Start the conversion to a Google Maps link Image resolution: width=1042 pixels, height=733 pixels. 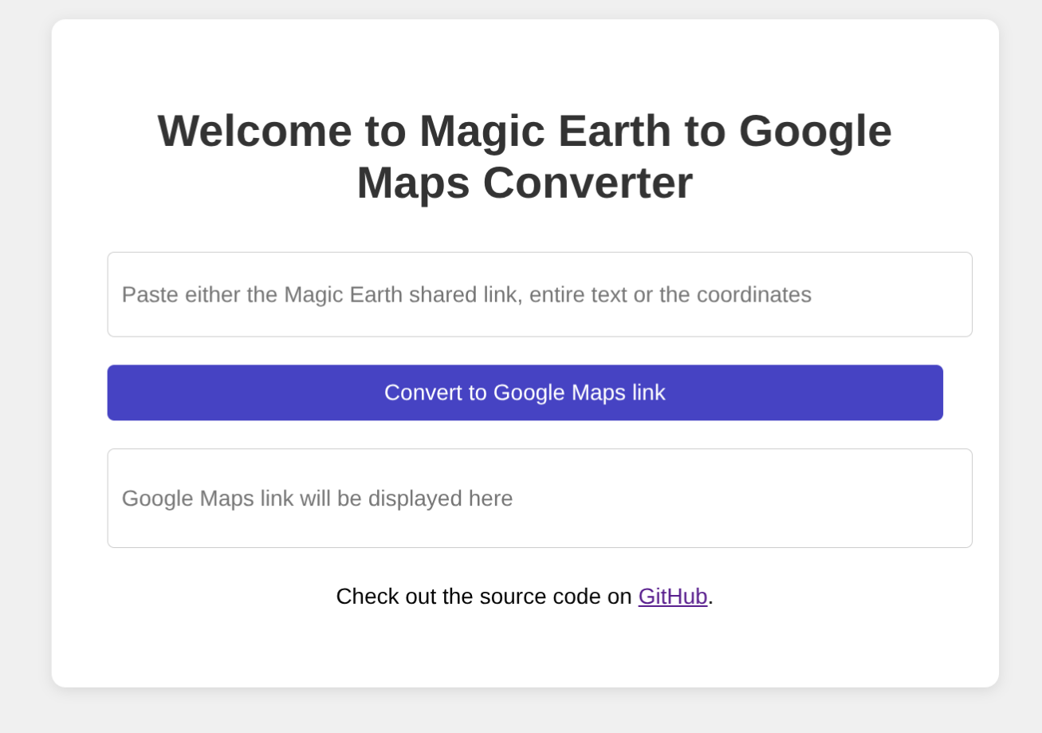click(x=525, y=392)
